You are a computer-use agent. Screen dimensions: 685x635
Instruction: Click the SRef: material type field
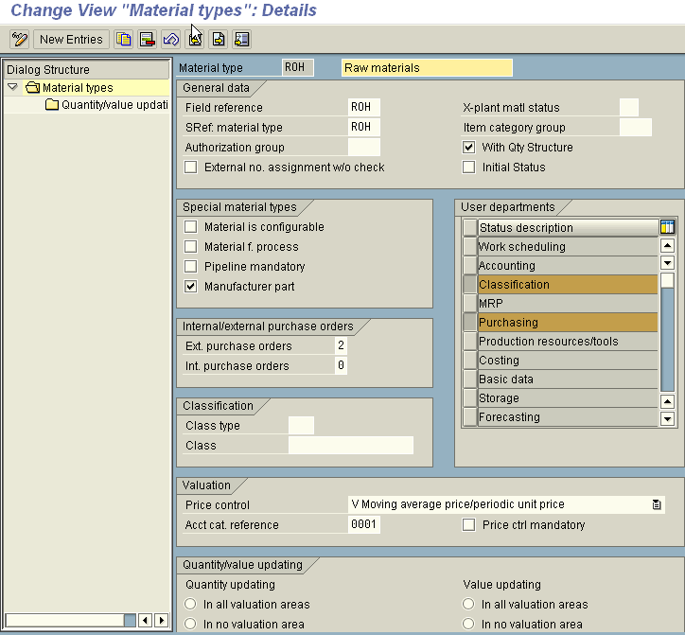(x=364, y=127)
